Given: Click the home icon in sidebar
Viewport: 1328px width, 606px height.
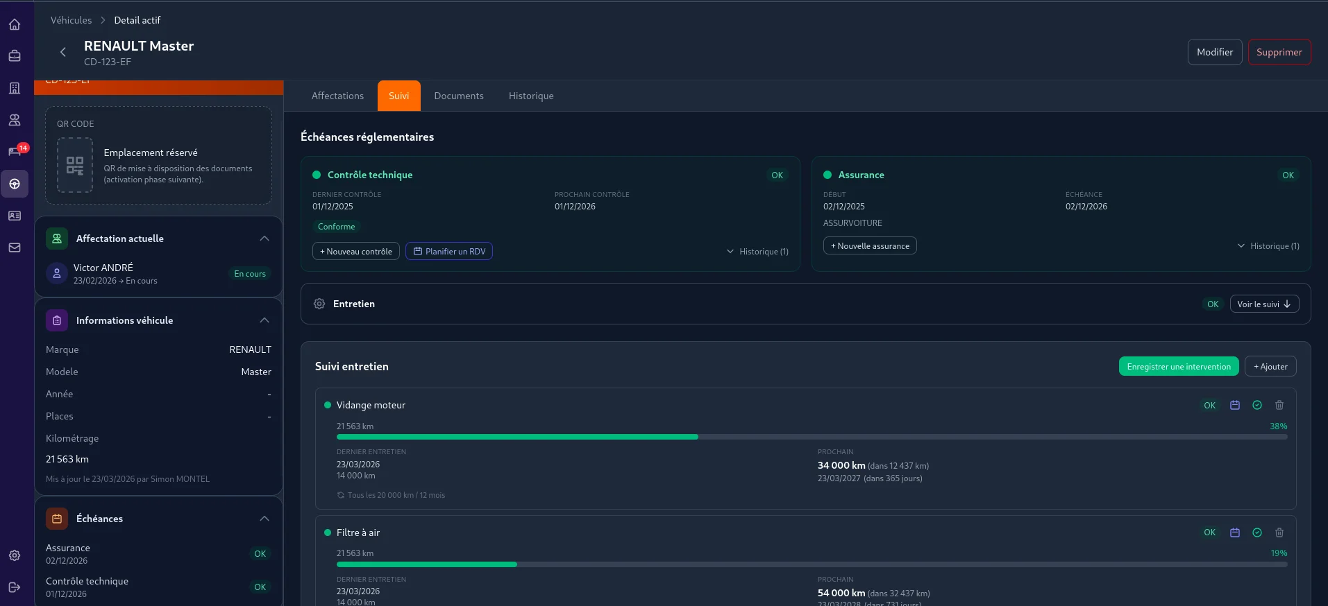Looking at the screenshot, I should pos(15,25).
